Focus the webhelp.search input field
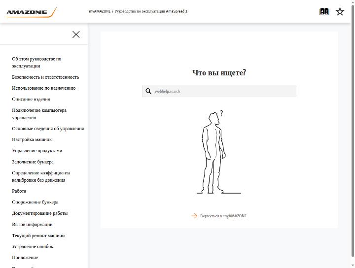Viewport: 355px width, 268px height. pos(219,91)
